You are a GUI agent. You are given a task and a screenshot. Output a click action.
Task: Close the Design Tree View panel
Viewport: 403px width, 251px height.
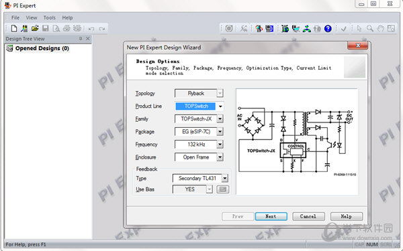click(88, 38)
